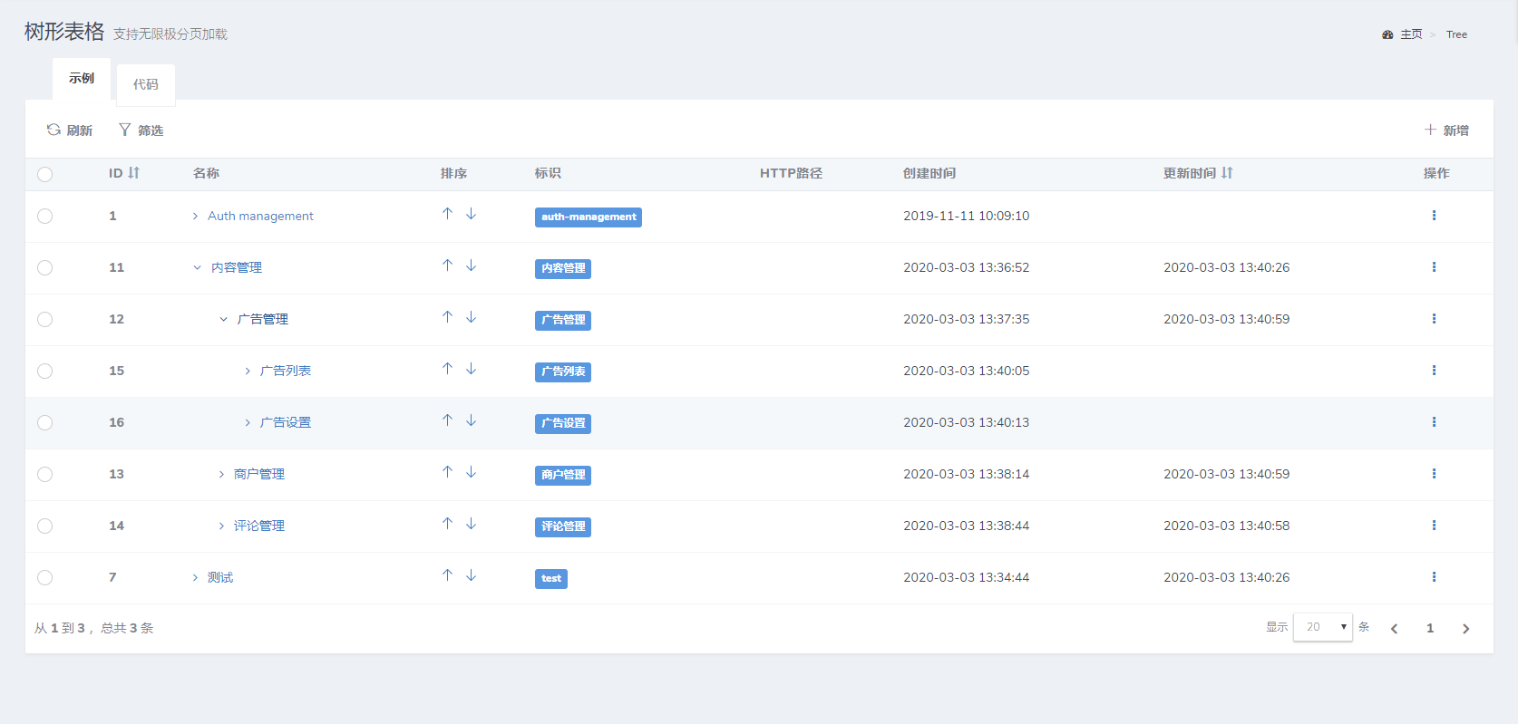Select checkbox for row ID 13
1518x724 pixels.
(x=45, y=474)
